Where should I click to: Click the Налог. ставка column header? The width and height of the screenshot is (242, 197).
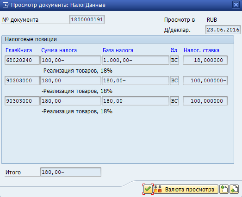[201, 50]
